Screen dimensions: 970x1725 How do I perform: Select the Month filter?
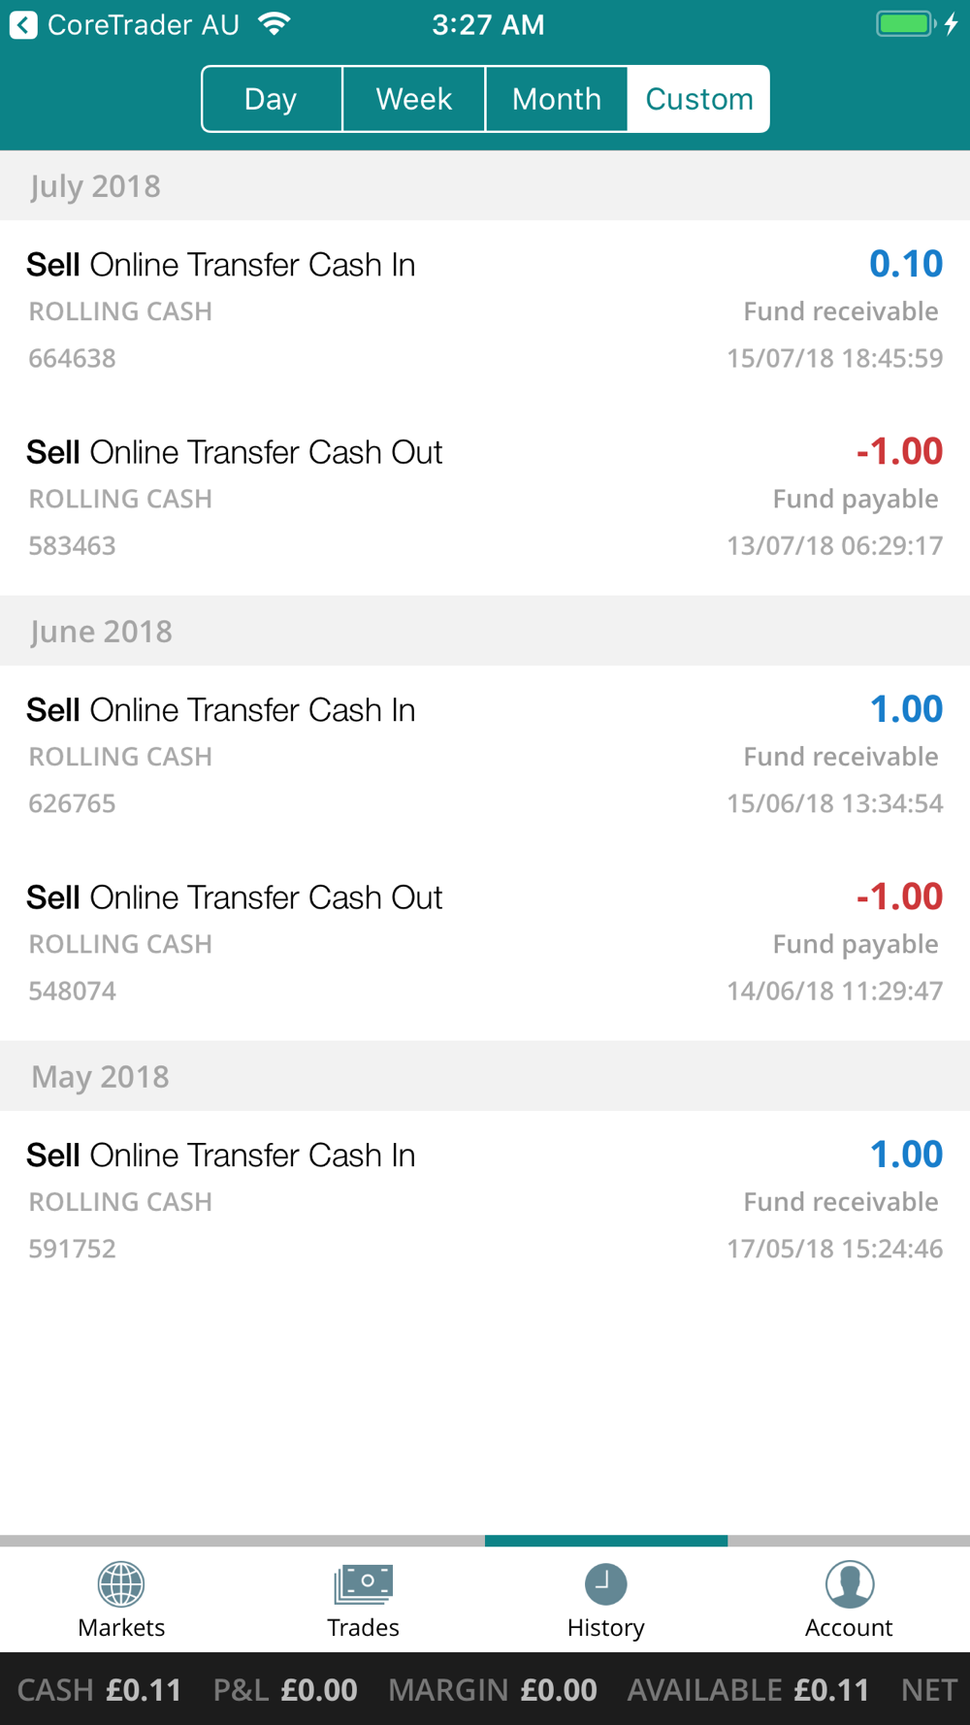click(557, 99)
